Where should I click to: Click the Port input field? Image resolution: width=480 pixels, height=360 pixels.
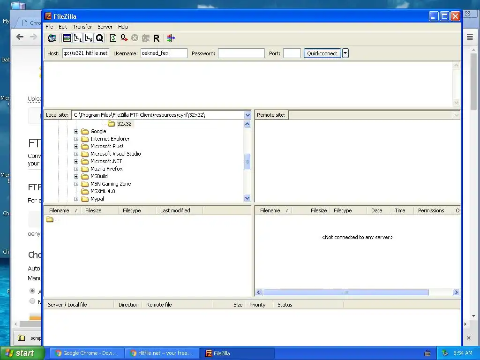tap(292, 53)
